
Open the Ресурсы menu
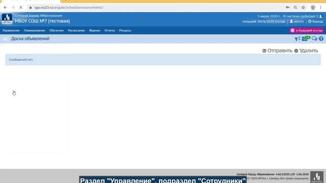pos(125,30)
